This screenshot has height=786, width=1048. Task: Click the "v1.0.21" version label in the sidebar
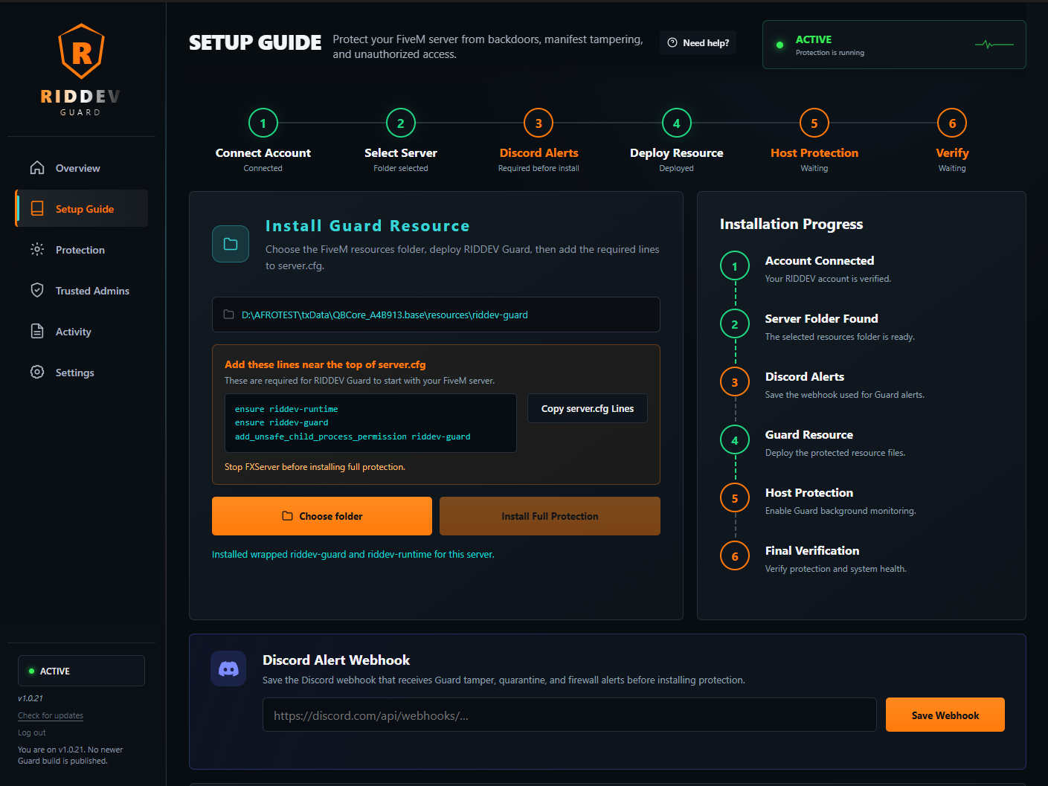[30, 698]
